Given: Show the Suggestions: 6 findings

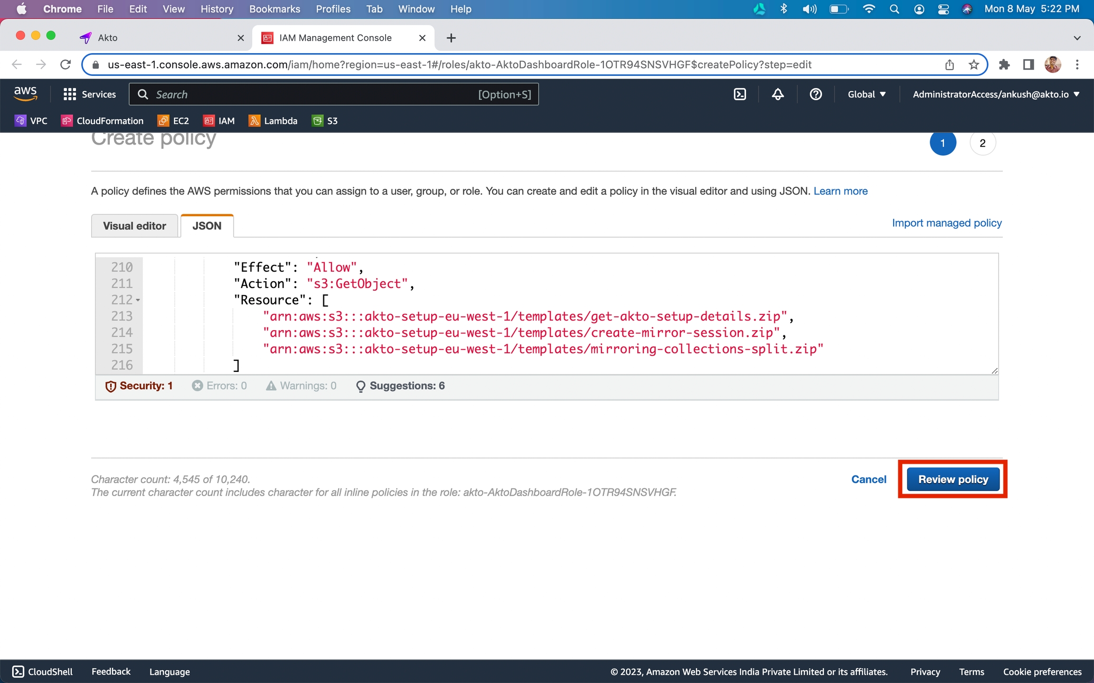Looking at the screenshot, I should pos(400,386).
